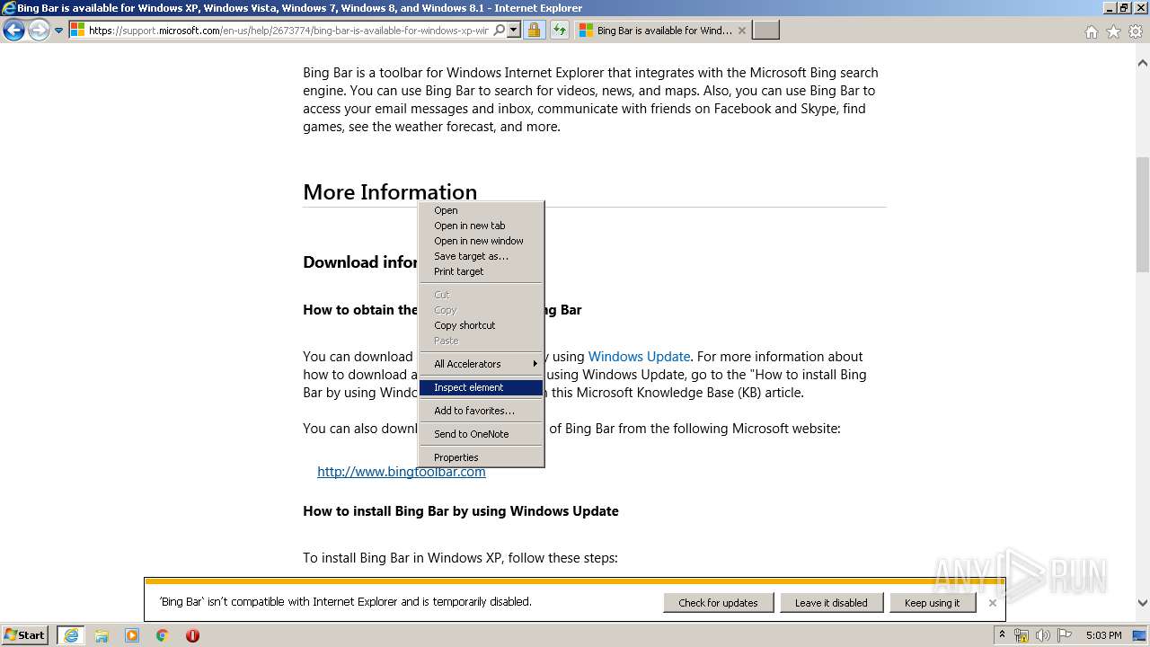Open the Action Center flag icon

click(1064, 635)
